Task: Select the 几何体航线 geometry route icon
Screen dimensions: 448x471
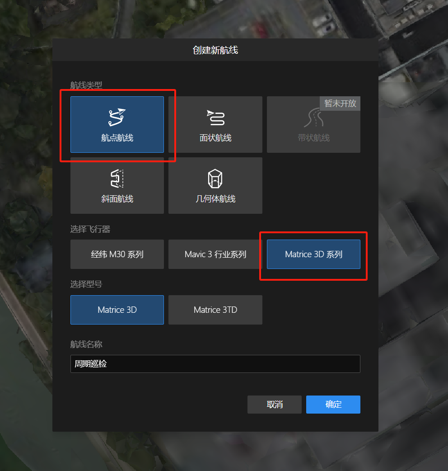Action: (215, 179)
